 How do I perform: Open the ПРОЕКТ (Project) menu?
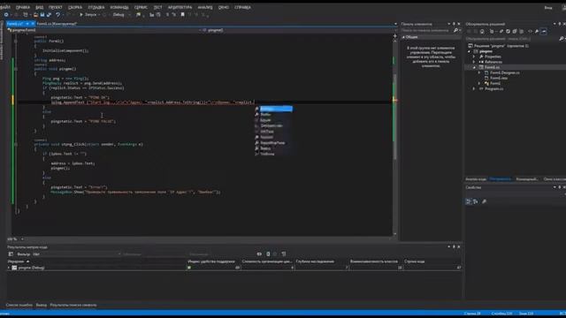55,7
